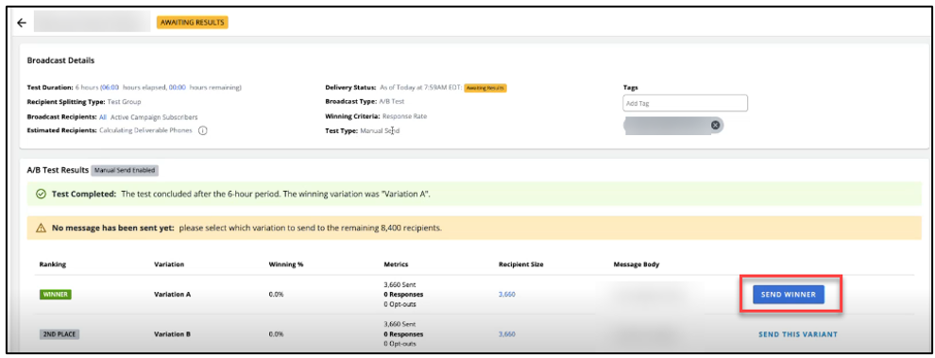Click the Variation B row name
The height and width of the screenshot is (358, 935).
[x=172, y=334]
